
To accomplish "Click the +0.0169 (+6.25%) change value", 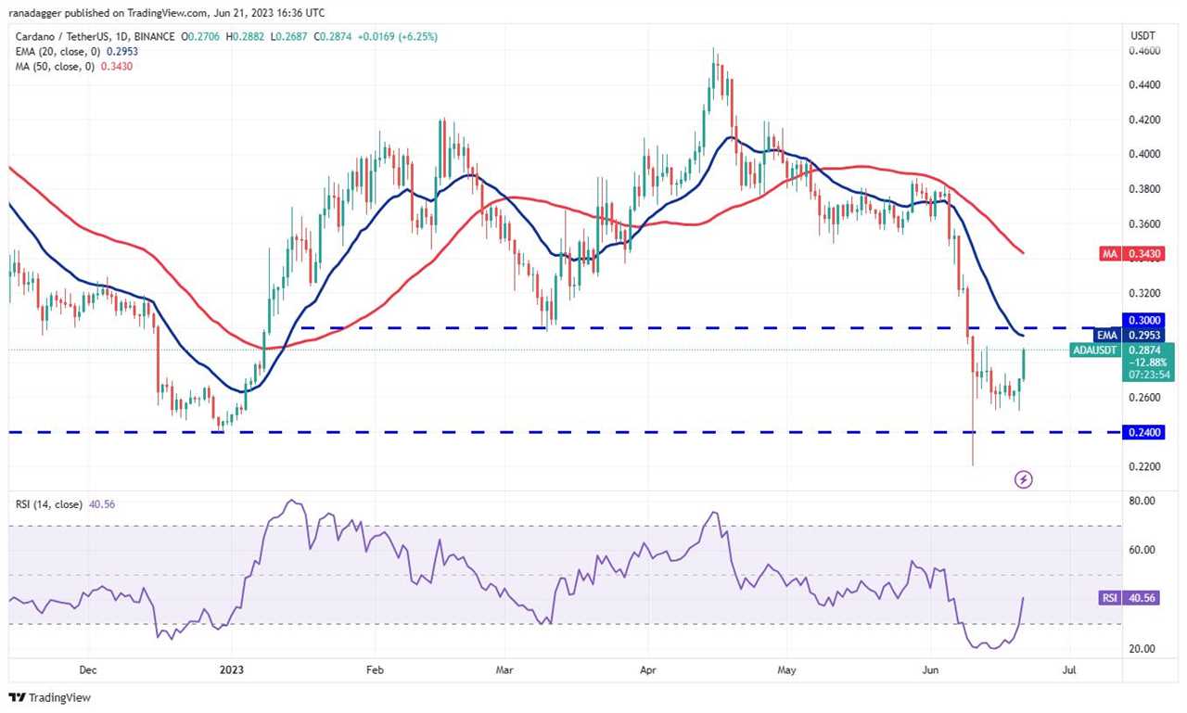I will click(398, 36).
